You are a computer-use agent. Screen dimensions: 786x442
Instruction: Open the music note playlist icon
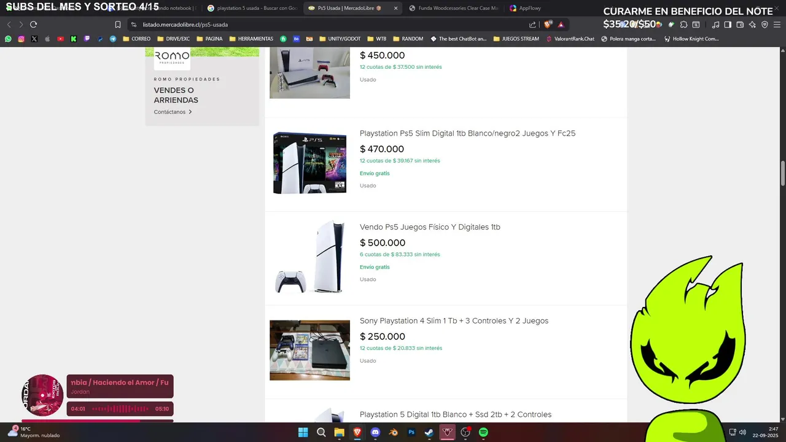coord(715,25)
